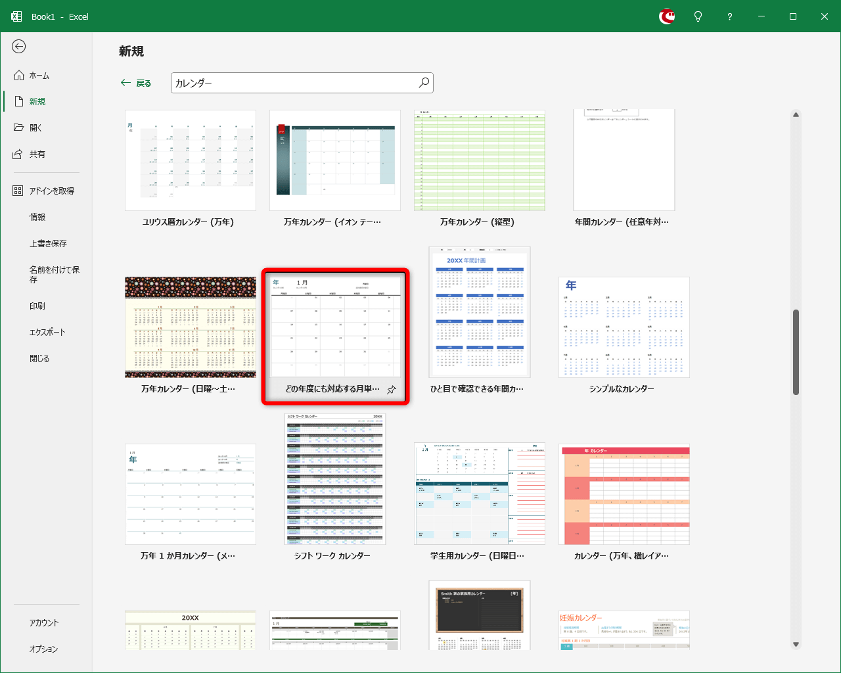Click the back arrow circle icon
841x673 pixels.
click(x=18, y=46)
